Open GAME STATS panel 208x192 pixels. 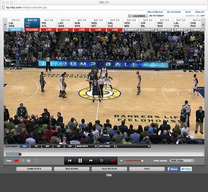pyautogui.click(x=34, y=169)
